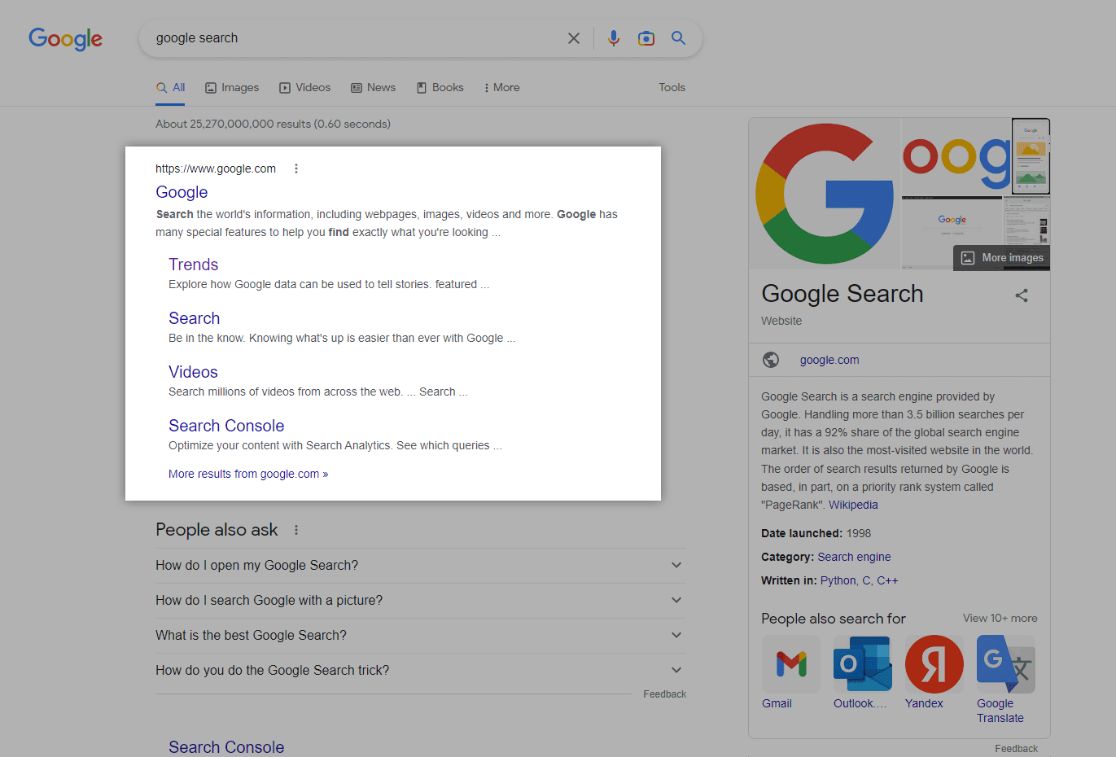Expand "What is the best Google Search?"
Image resolution: width=1116 pixels, height=757 pixels.
676,635
